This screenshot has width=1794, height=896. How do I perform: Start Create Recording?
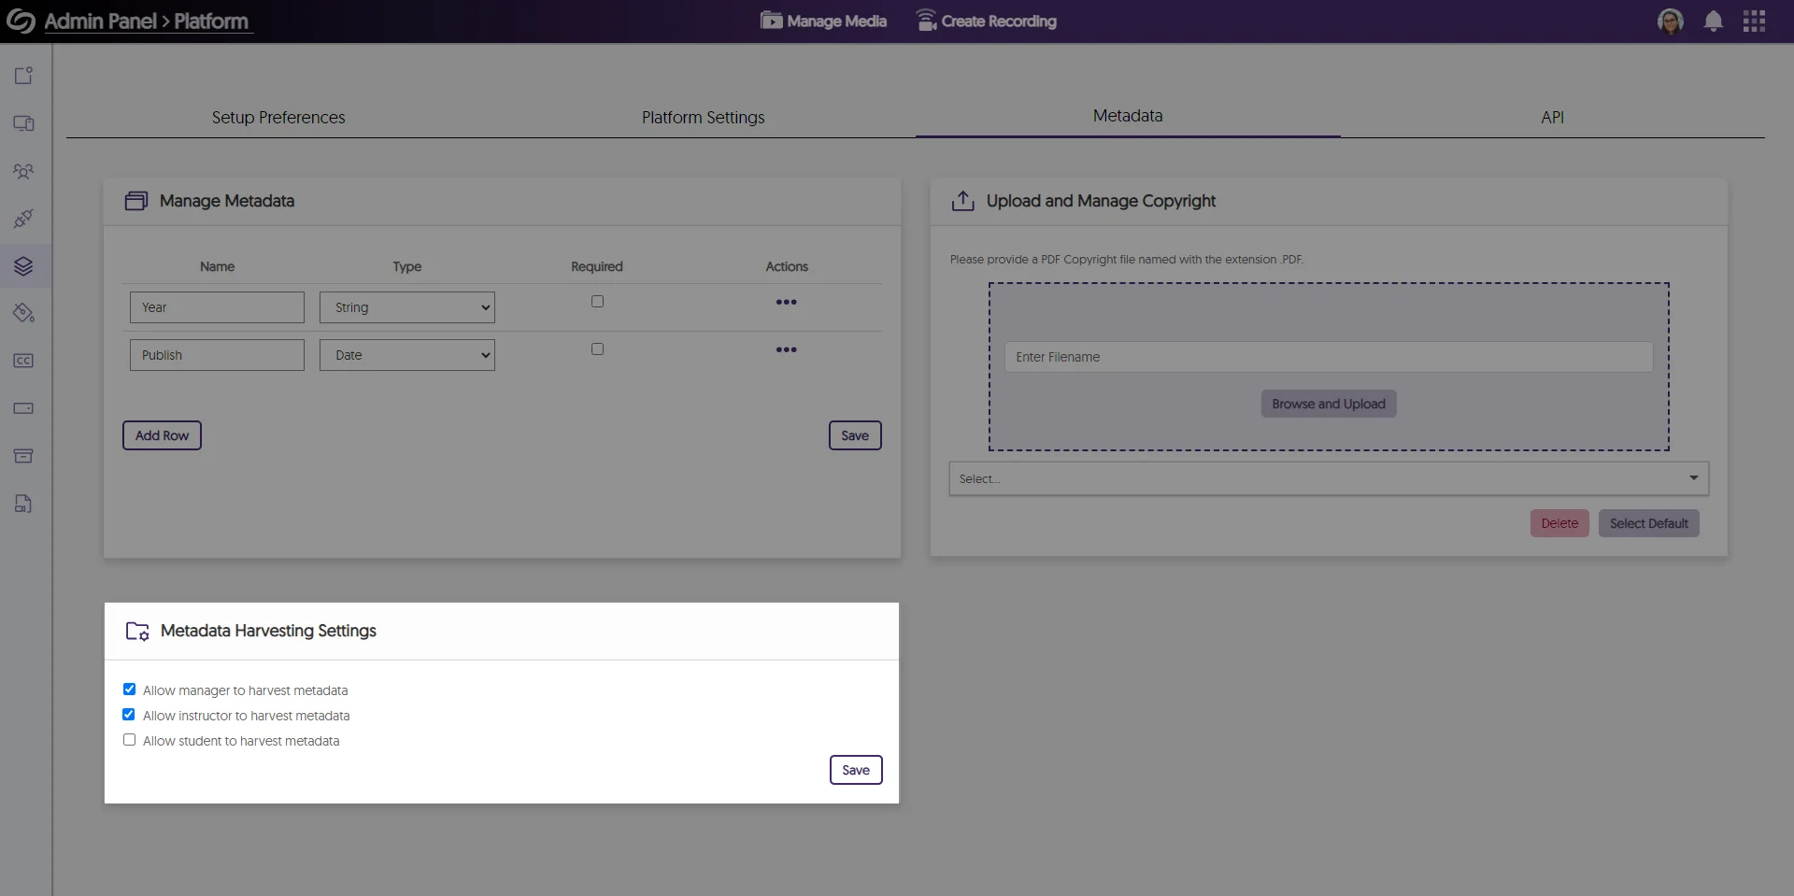(987, 20)
